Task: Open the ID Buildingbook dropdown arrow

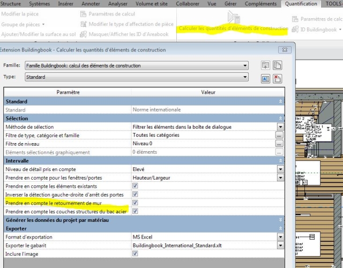Action: coord(340,29)
